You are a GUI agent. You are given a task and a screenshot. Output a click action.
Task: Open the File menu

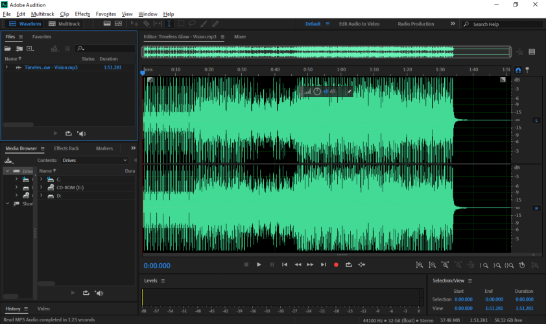pyautogui.click(x=6, y=14)
